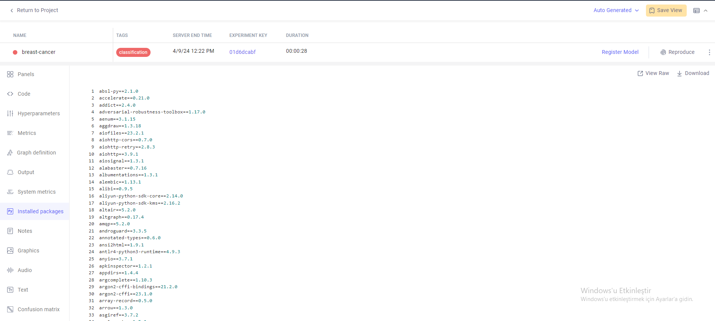Switch to the Code tab
Image resolution: width=715 pixels, height=321 pixels.
pos(35,94)
